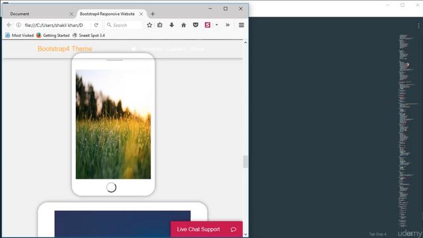Click the tablet mockup blue image
Image resolution: width=423 pixels, height=238 pixels.
click(122, 224)
